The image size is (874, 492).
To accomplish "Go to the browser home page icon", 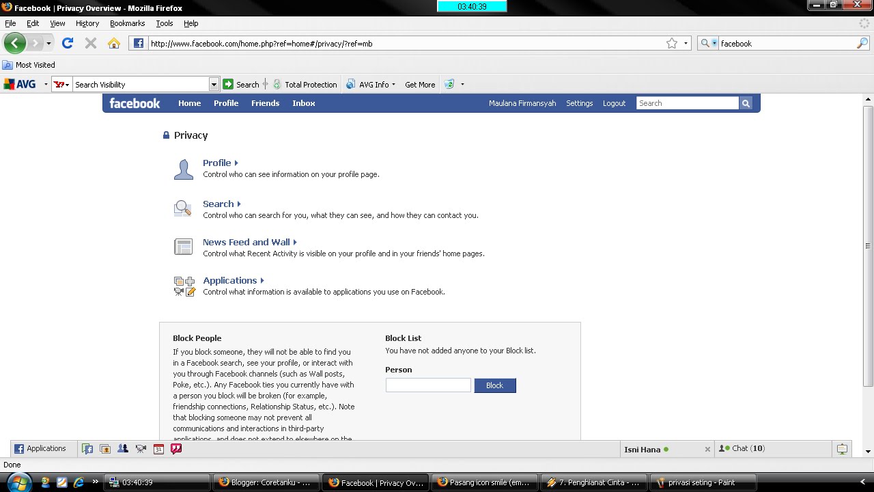I will (x=114, y=43).
